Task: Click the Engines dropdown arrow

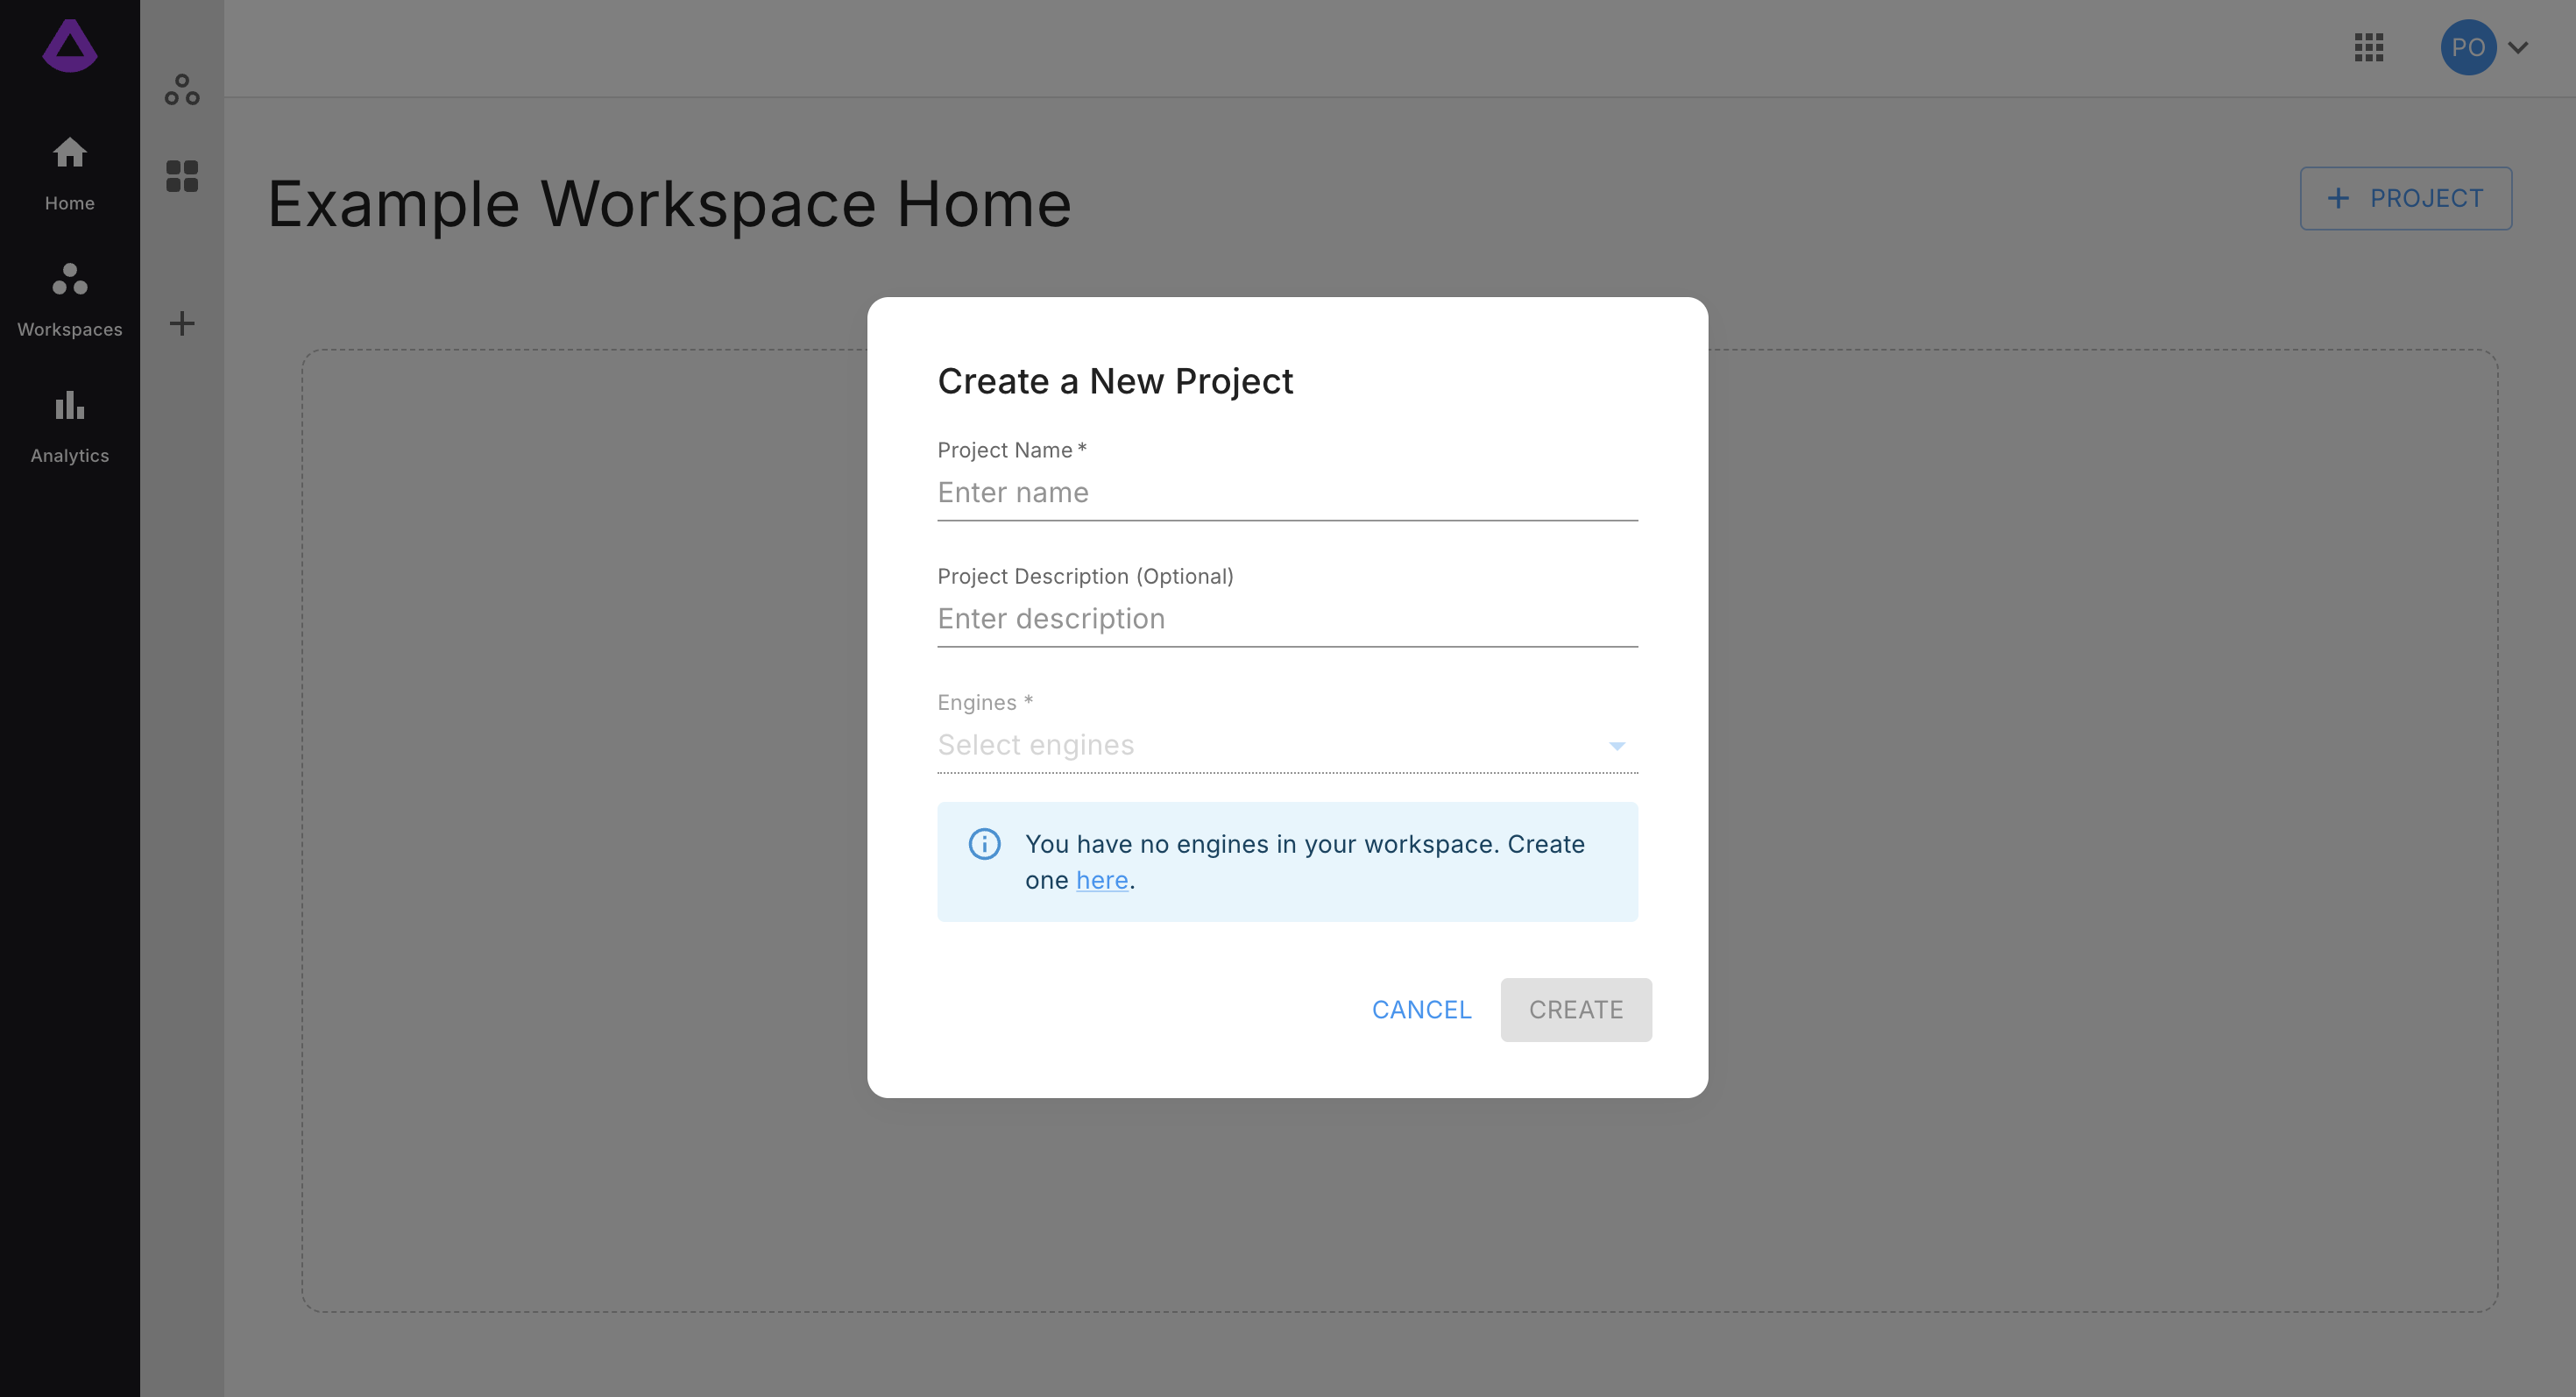Action: point(1617,746)
